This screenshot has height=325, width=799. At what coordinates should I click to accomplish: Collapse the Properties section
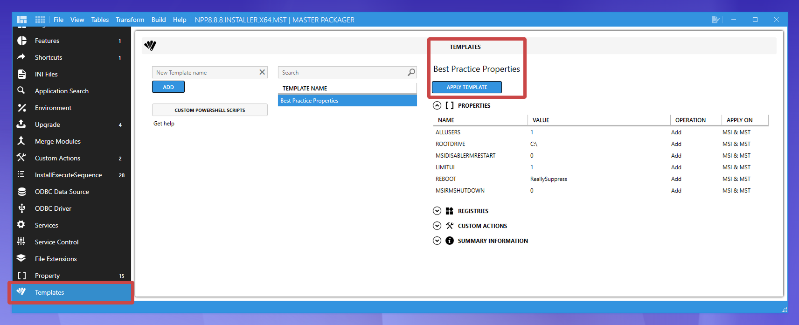(437, 105)
